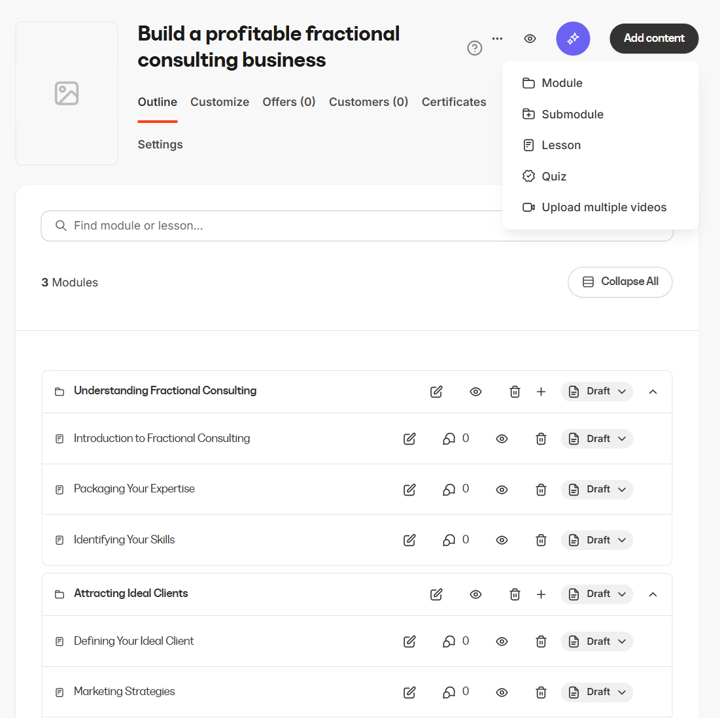Open Draft status dropdown for Attracting Ideal Clients

(597, 594)
